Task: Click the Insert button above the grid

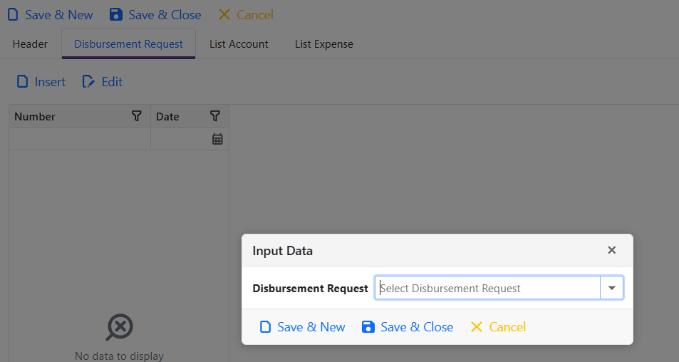Action: (x=41, y=81)
